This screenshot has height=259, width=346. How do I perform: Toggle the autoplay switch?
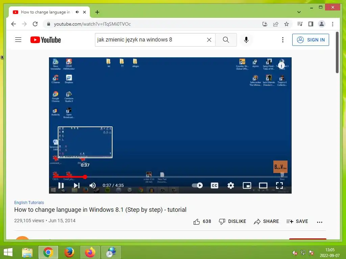coord(197,185)
